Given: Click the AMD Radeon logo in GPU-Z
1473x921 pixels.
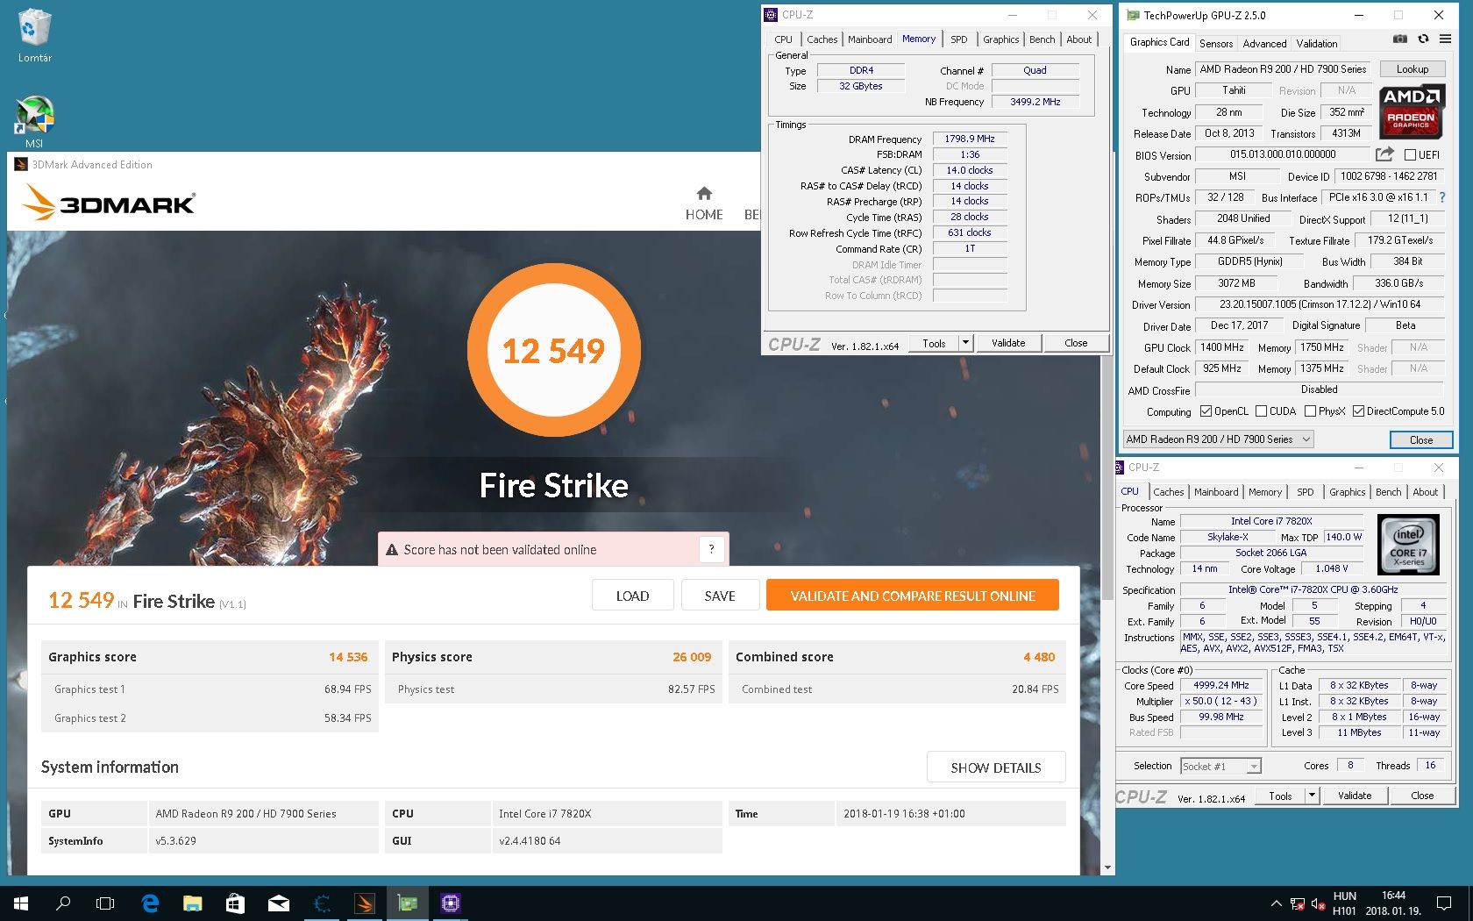Looking at the screenshot, I should click(1412, 112).
